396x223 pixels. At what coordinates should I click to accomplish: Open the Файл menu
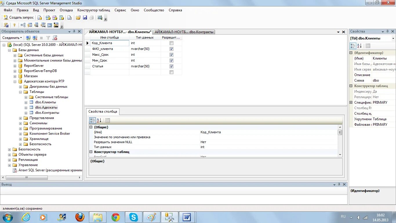(x=8, y=10)
